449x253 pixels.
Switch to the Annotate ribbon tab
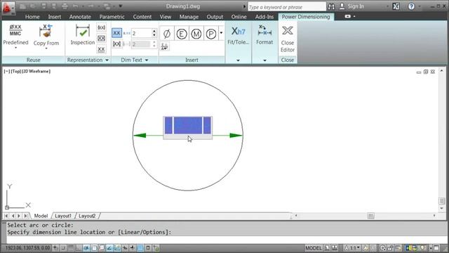click(80, 17)
